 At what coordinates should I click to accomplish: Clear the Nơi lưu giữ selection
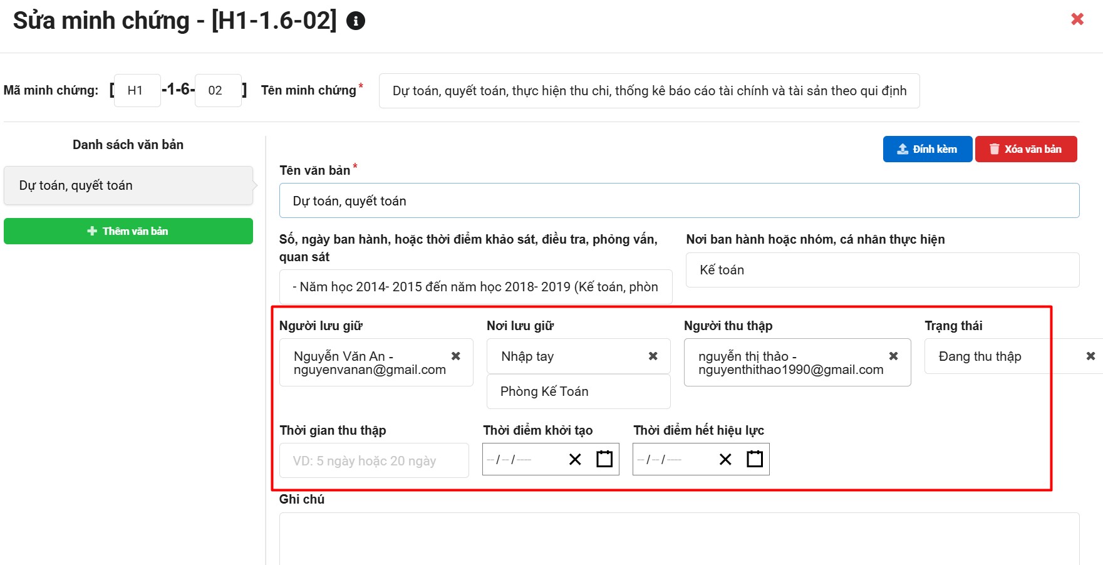(653, 356)
